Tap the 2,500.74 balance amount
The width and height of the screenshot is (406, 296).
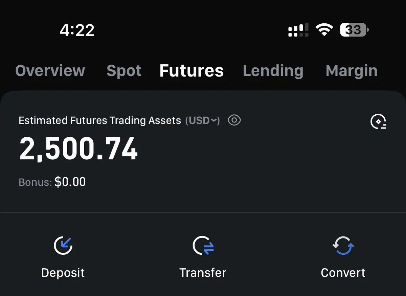pos(78,149)
